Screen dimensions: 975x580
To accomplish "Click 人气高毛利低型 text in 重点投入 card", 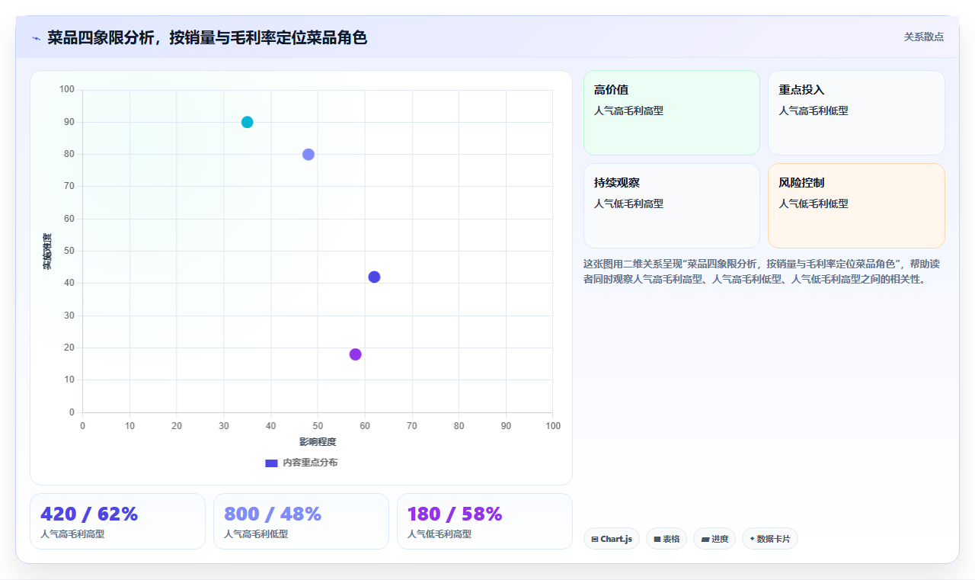I will click(x=814, y=111).
